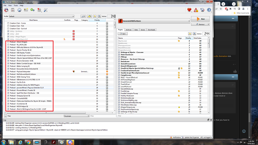Open the Executables gears icon
Image resolution: width=258 pixels, height=145 pixels.
tap(33, 10)
